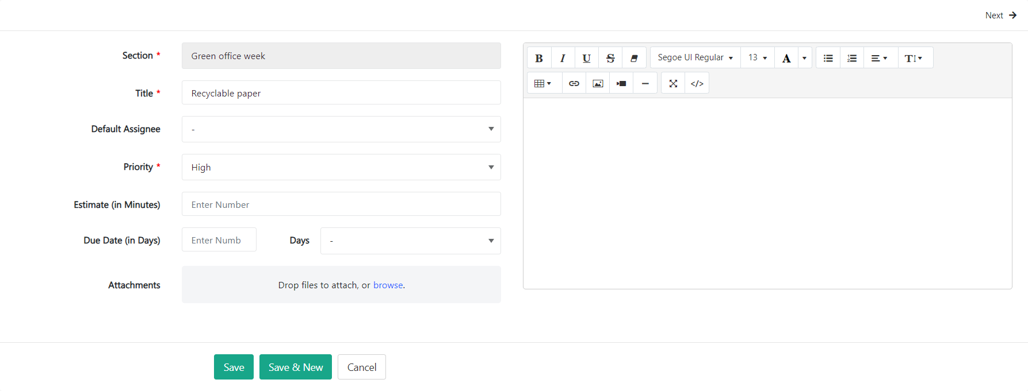Open the Priority dropdown showing High
Viewport: 1028px width, 391px height.
[x=341, y=167]
